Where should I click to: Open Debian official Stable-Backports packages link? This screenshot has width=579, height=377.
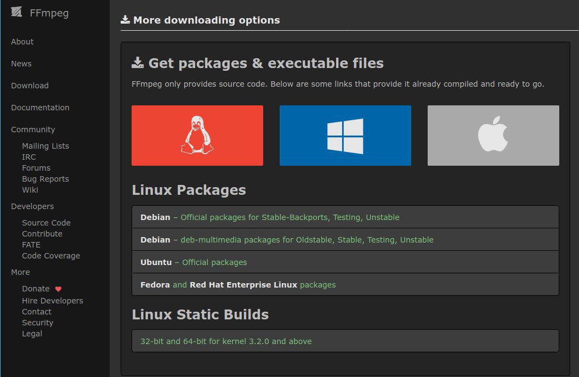(x=345, y=217)
